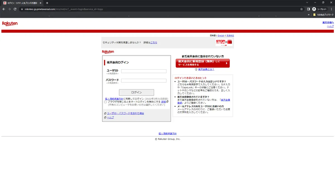
Task: Open the browser side panel
Action: [x=308, y=9]
